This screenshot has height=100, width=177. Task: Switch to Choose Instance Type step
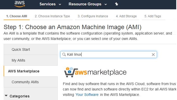52,16
